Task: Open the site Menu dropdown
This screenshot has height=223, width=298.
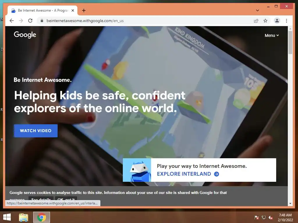Action: [x=272, y=35]
